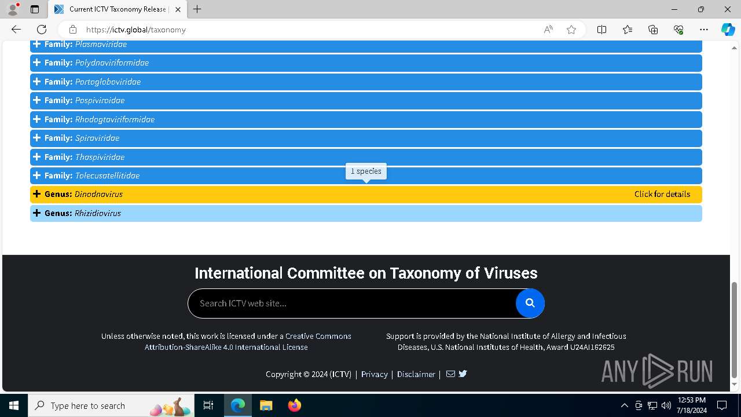Refresh the ICTV taxonomy page
Image resolution: width=741 pixels, height=417 pixels.
pos(42,30)
